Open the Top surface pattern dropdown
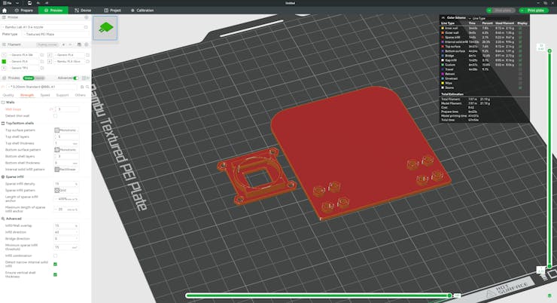The image size is (557, 303). click(x=68, y=130)
